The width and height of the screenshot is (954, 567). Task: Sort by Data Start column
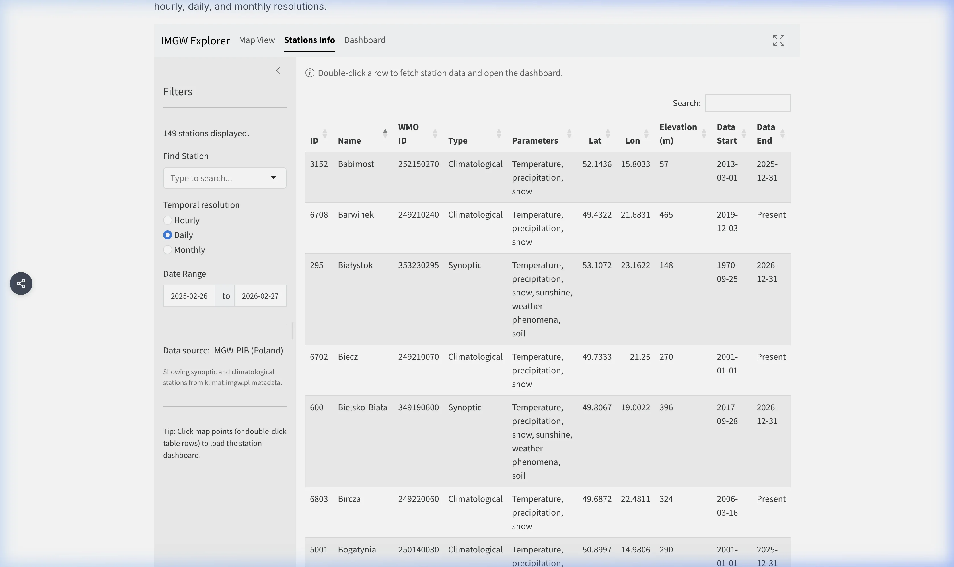[743, 134]
